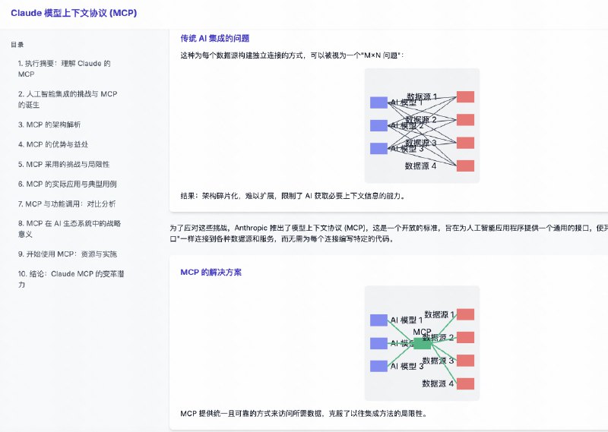608x432 pixels.
Task: Click the red 数据源 4 node in the MCP diagram
Action: [465, 383]
